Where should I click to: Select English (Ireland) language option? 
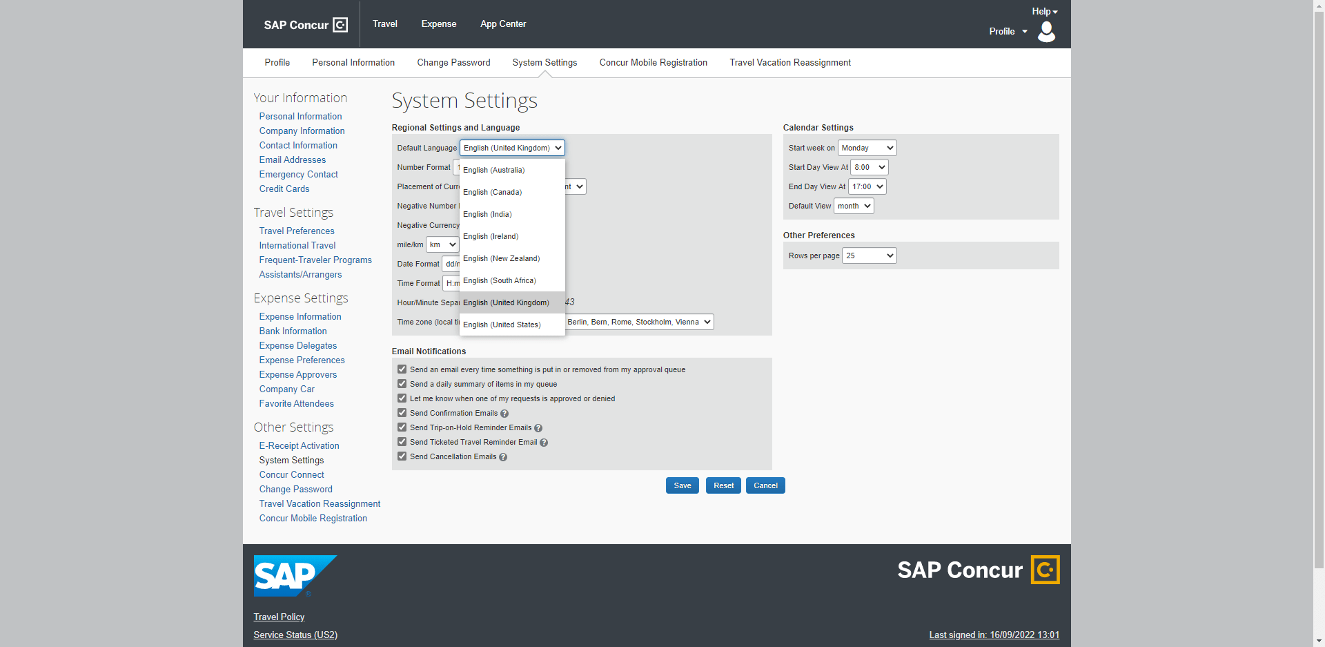[x=512, y=236]
